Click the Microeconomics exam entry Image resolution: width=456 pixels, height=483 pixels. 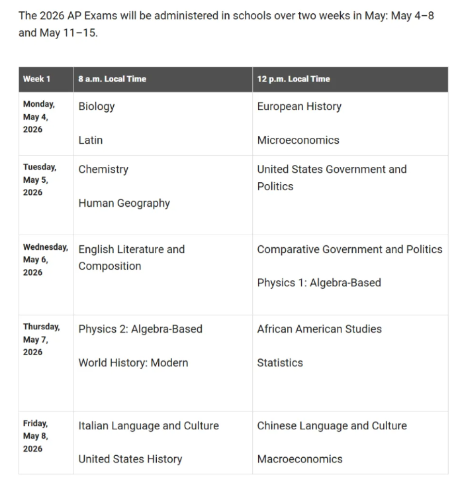point(298,140)
